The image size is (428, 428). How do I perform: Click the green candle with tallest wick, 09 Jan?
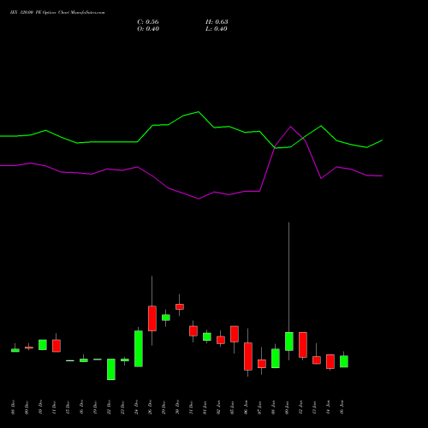pyautogui.click(x=289, y=342)
